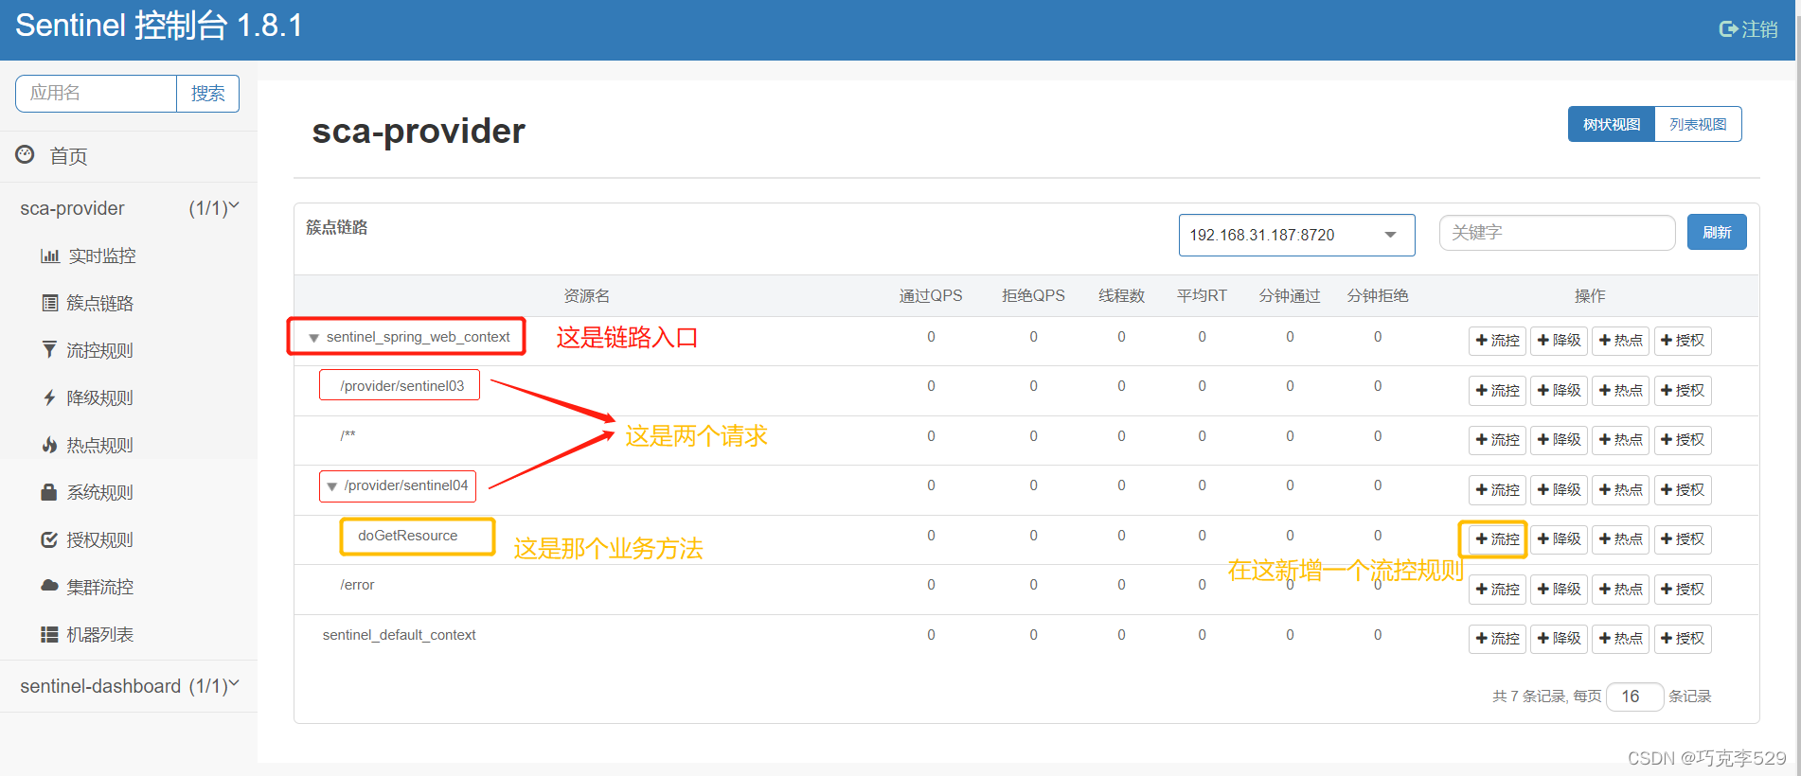Screen dimensions: 1801x776
Task: Add 流控 rule for /provider/sentinel04
Action: [1497, 489]
